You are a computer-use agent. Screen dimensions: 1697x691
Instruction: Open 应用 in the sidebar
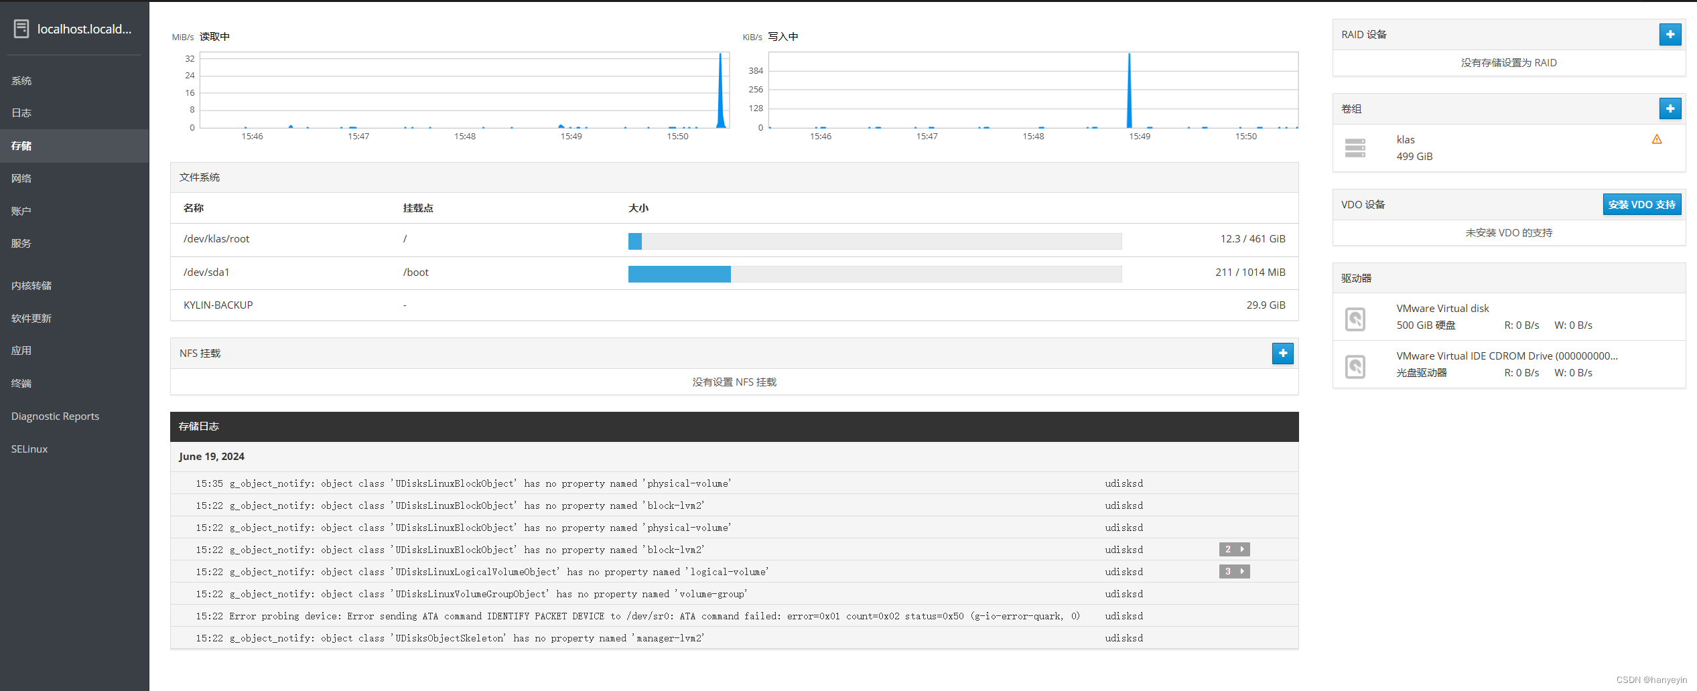tap(74, 350)
